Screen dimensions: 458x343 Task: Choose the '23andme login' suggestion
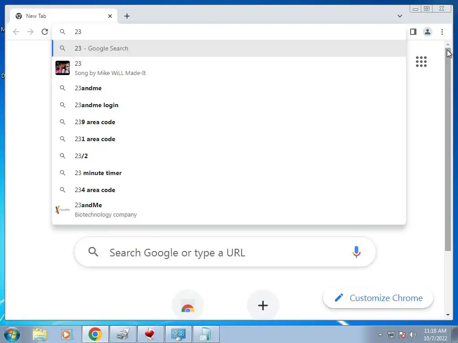pyautogui.click(x=229, y=105)
